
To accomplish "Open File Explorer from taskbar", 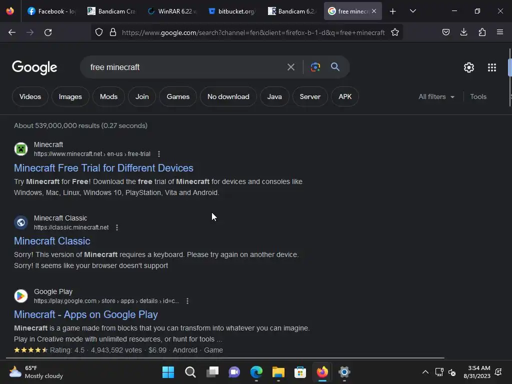I will click(278, 372).
